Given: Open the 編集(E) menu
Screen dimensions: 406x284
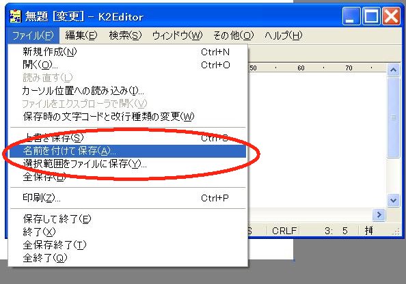Looking at the screenshot, I should [x=81, y=35].
